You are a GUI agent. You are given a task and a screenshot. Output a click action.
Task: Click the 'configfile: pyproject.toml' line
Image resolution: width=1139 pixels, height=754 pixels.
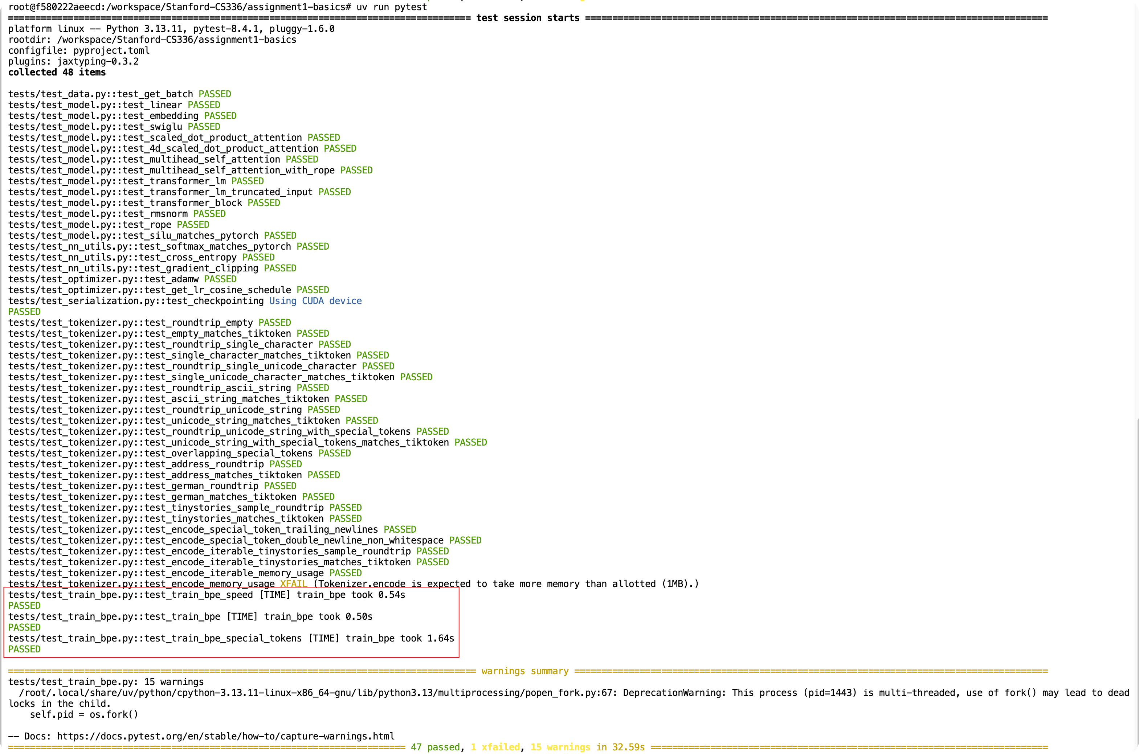pos(79,50)
